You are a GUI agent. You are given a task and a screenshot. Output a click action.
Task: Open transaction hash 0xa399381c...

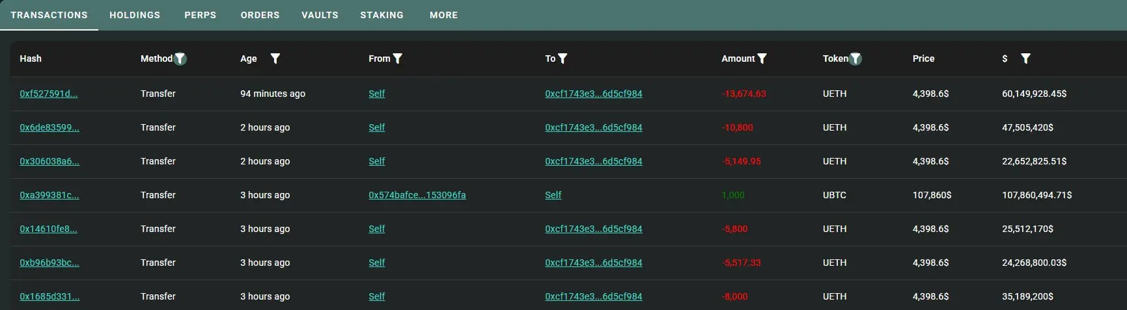click(49, 195)
